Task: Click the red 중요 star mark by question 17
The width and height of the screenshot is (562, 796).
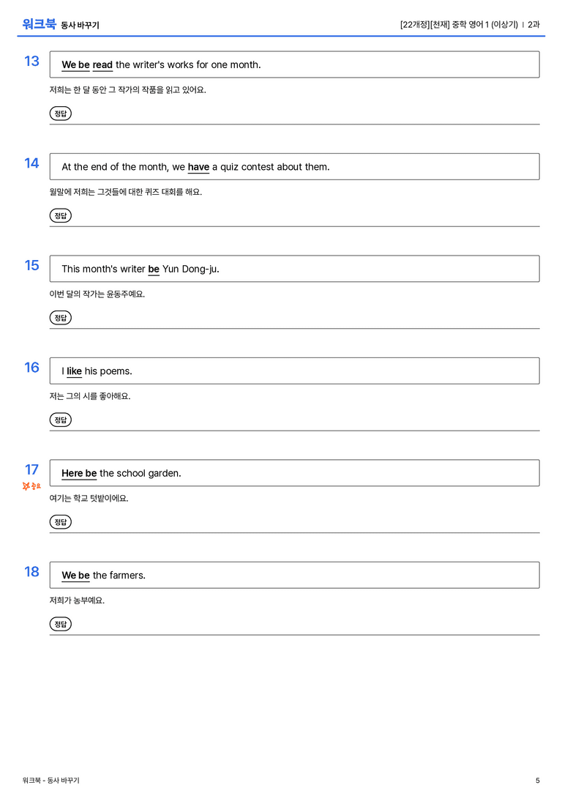Action: 31,486
